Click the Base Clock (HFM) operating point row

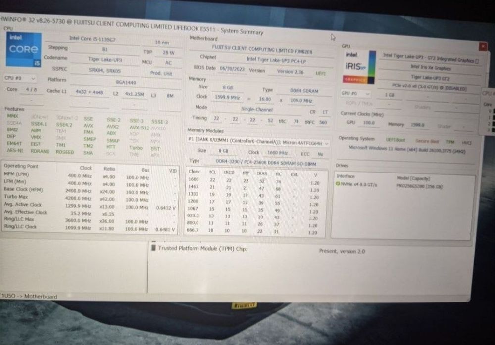coord(90,191)
